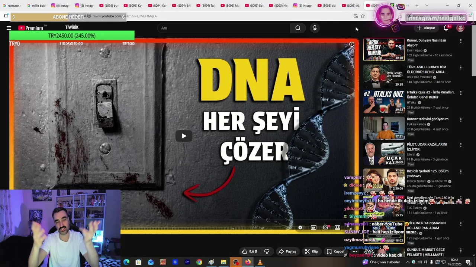The height and width of the screenshot is (267, 476).
Task: Go to YouTube Premium home logo
Action: click(x=30, y=28)
